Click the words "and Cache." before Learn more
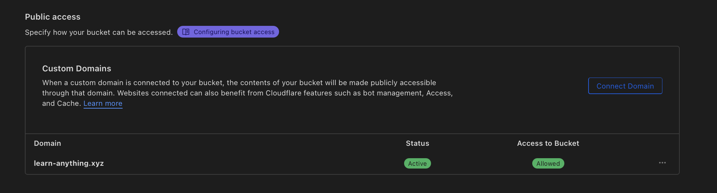Viewport: 717px width, 193px height. pos(61,103)
